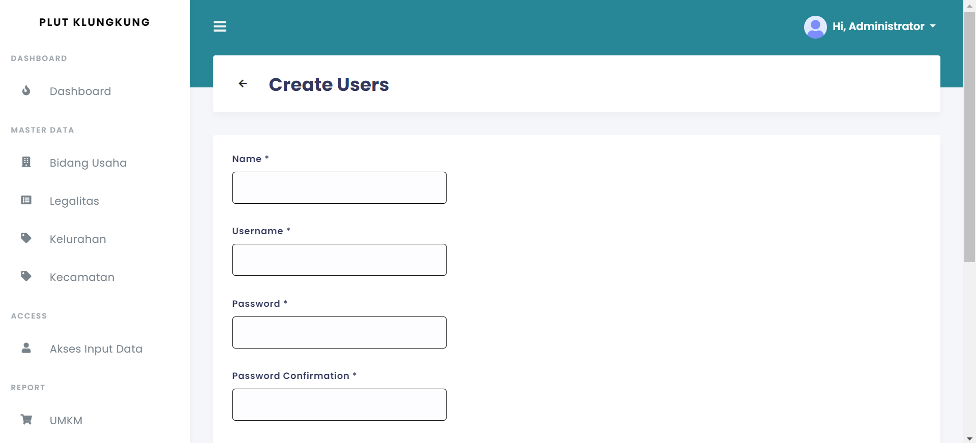Screen dimensions: 976x443
Task: Focus the Username input field
Action: coord(339,260)
